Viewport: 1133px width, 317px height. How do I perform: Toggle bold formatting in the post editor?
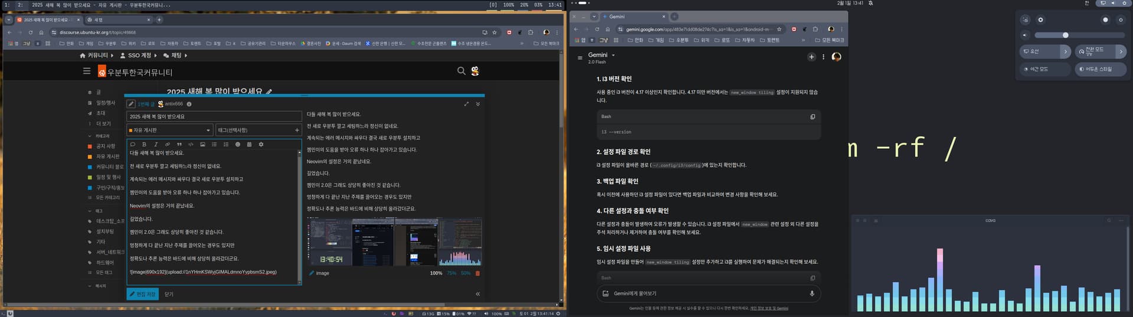click(x=144, y=144)
